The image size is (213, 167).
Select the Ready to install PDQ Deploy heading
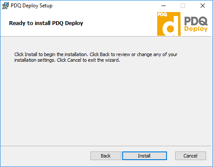click(x=46, y=23)
